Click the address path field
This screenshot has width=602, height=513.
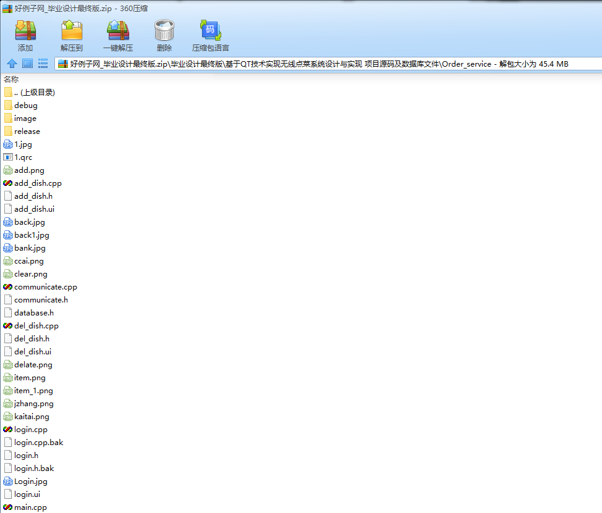[x=329, y=64]
